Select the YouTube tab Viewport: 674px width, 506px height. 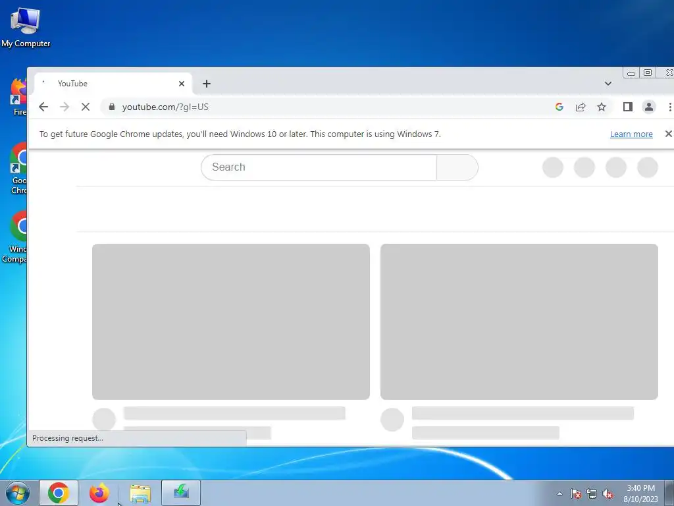pyautogui.click(x=113, y=84)
